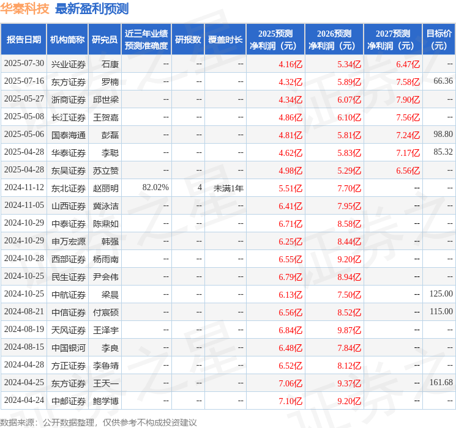Click the 2027预测净利润 column header
The image size is (456, 428).
(393, 40)
